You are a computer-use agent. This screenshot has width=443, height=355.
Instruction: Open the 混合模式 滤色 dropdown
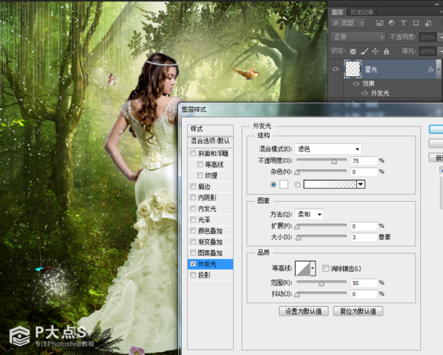(328, 149)
